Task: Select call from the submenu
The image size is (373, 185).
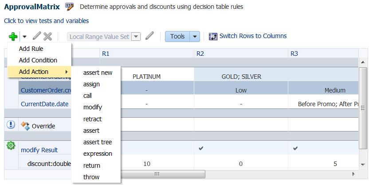Action: point(96,96)
